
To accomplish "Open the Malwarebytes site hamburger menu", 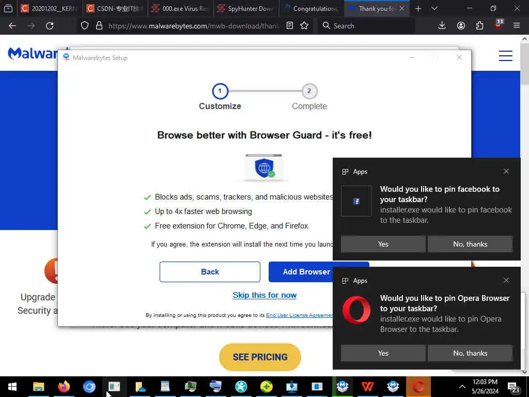I will click(506, 56).
